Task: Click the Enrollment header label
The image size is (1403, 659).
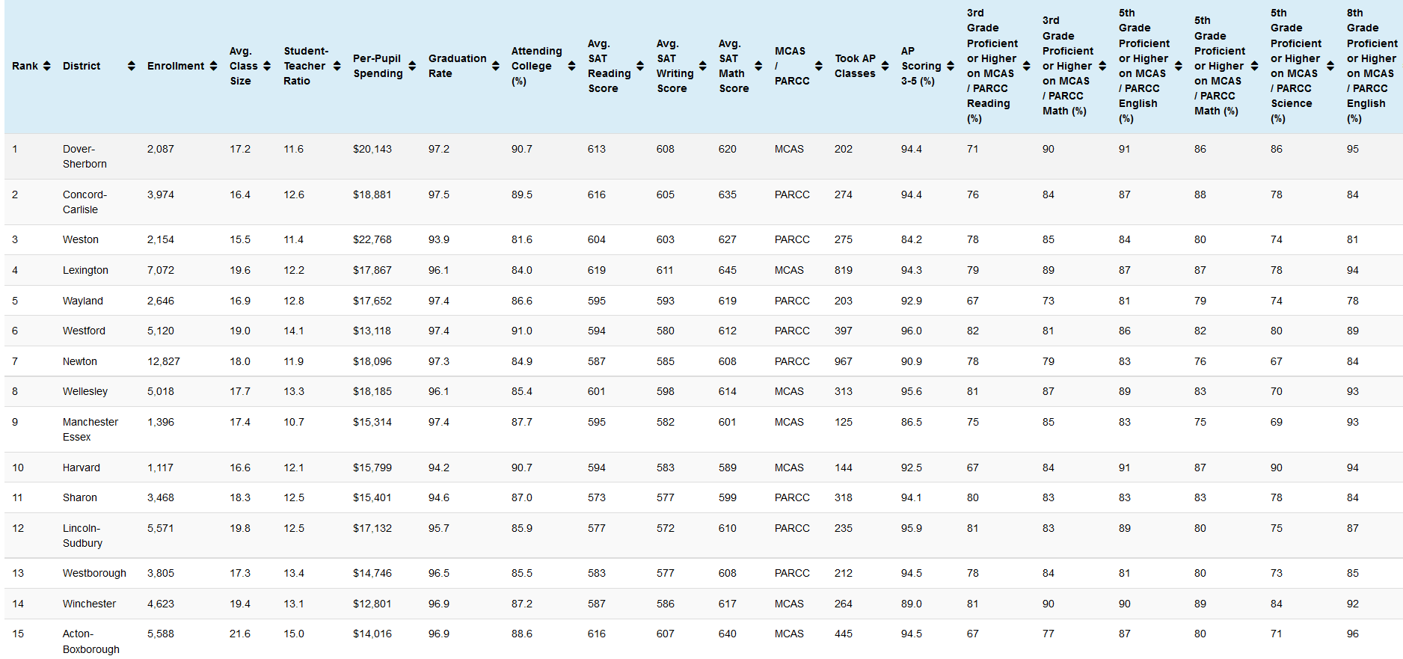Action: 176,66
